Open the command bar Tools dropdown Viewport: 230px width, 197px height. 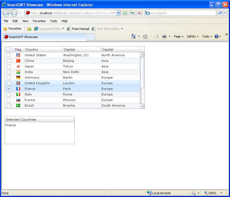tap(207, 36)
